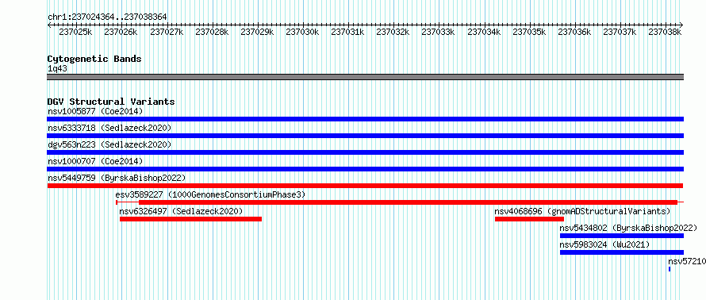Click the blue bar under nsv6333718

pyautogui.click(x=365, y=136)
